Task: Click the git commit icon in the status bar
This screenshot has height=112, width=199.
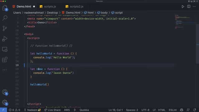Action: pyautogui.click(x=75, y=110)
